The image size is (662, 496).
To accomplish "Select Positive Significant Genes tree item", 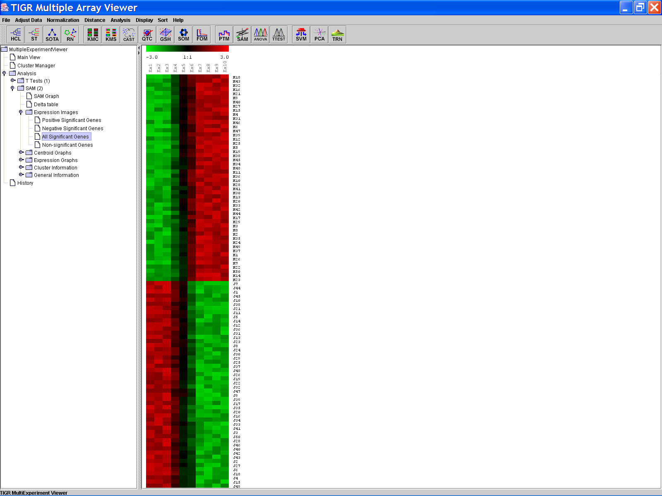I will pos(71,120).
